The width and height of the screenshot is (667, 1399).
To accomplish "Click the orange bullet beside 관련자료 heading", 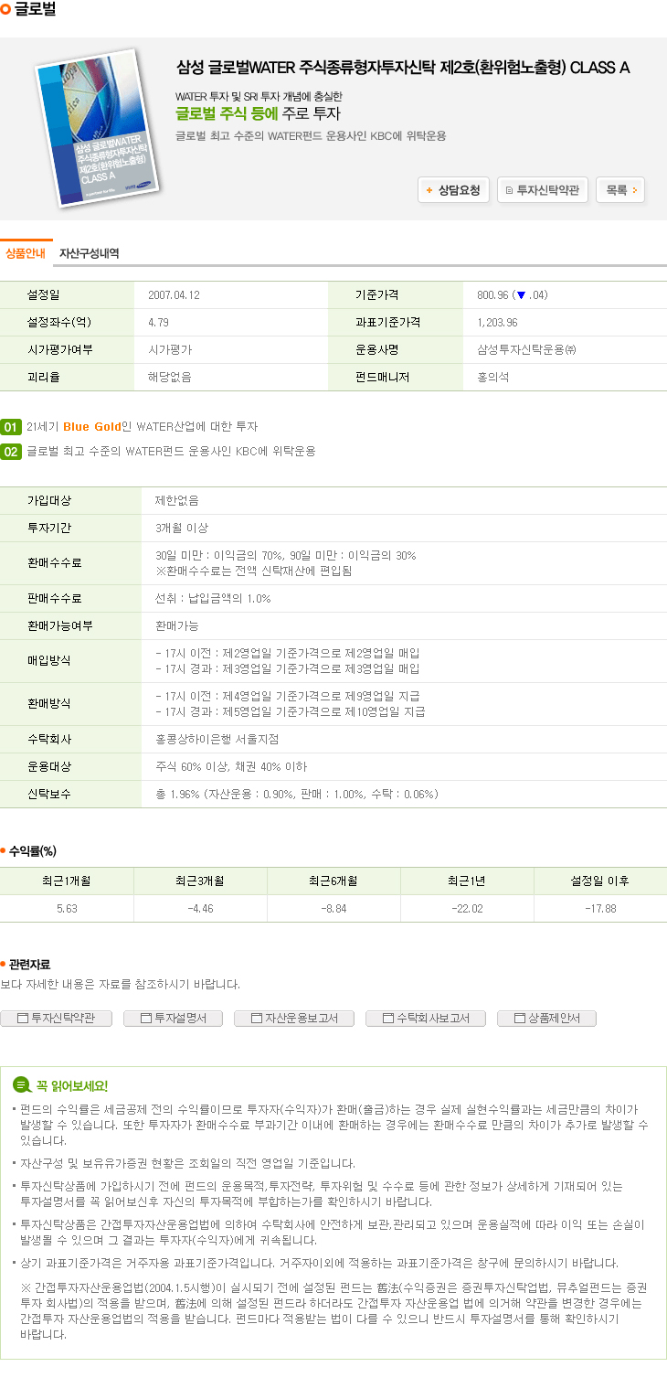I will click(x=4, y=964).
